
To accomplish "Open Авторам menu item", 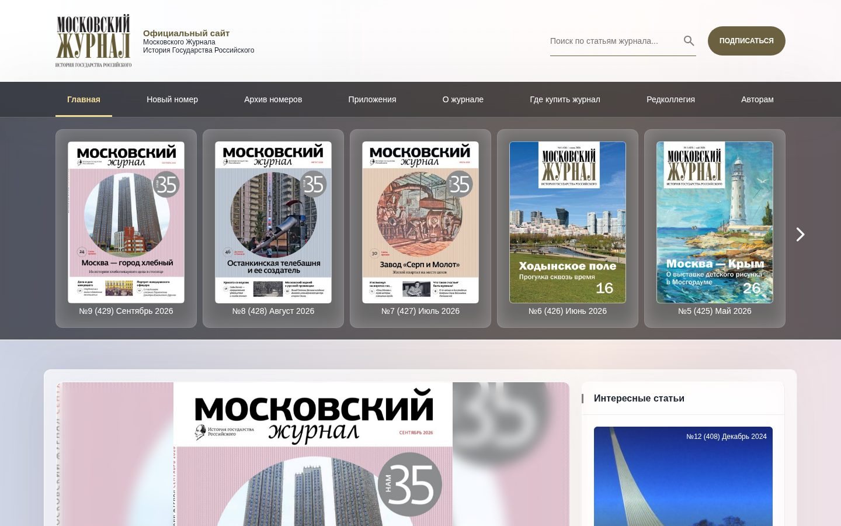I will [x=757, y=99].
